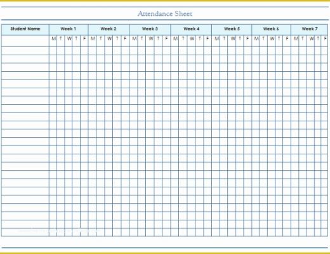Click the M day label under Week 5
The image size is (330, 254).
point(216,39)
